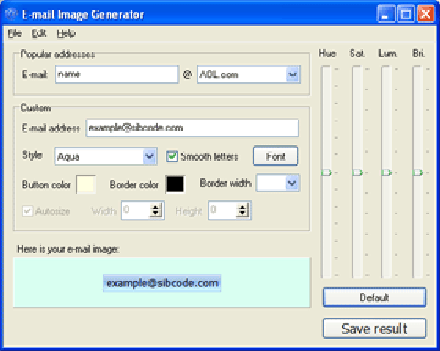Click the E-mail name input field
Viewport: 440px width, 351px height.
[117, 74]
